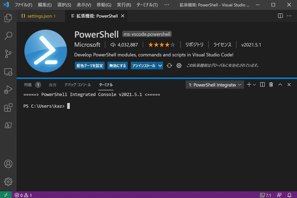Expand the menu bar overflow ellipsis
This screenshot has width=297, height=198.
[167, 5]
